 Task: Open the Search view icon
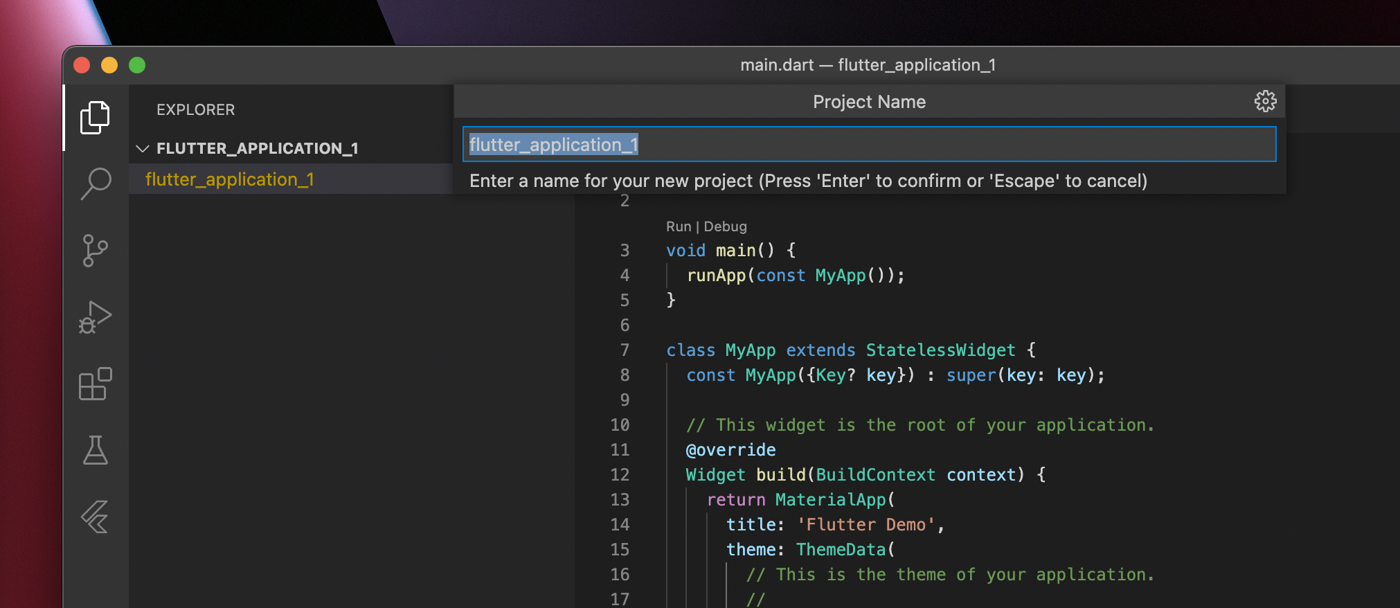click(x=96, y=184)
